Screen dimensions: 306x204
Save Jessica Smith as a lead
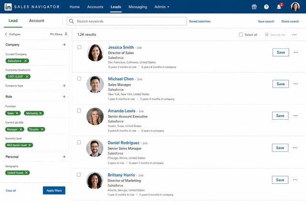(281, 52)
